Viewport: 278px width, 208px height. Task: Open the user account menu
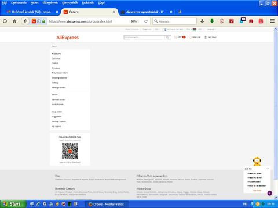(x=210, y=37)
